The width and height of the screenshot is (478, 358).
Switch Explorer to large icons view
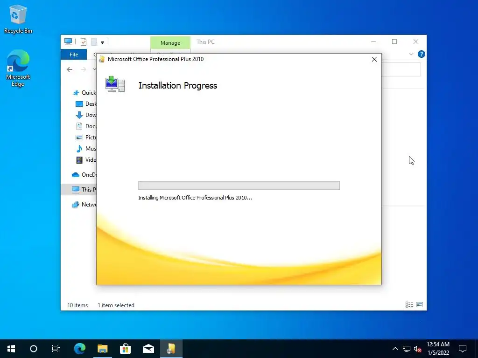tap(420, 305)
